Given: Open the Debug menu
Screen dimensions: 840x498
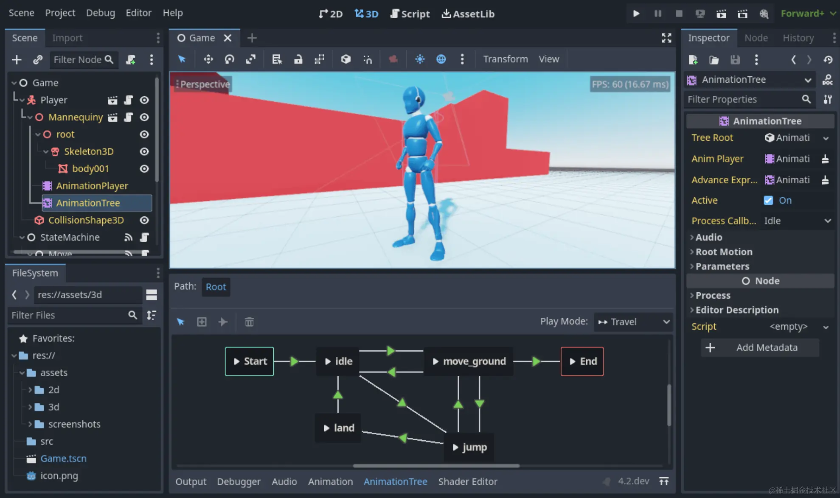Looking at the screenshot, I should click(x=100, y=13).
